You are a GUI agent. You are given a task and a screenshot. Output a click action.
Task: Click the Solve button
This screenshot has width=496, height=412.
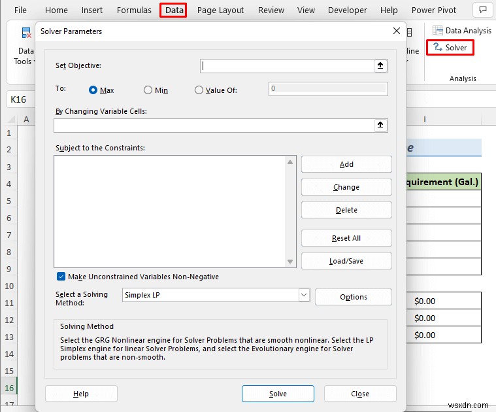(x=278, y=394)
